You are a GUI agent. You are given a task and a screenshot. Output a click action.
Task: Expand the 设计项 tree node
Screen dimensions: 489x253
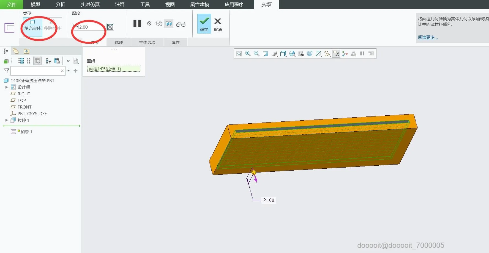coord(7,87)
